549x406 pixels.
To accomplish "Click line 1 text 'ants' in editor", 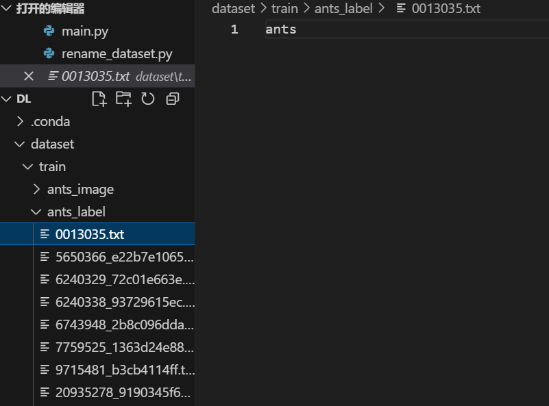I will (x=281, y=29).
